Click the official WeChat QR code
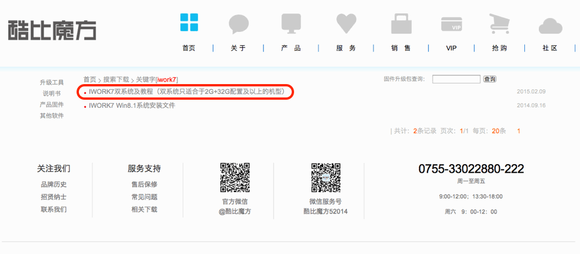This screenshot has height=254, width=580. coord(235,177)
